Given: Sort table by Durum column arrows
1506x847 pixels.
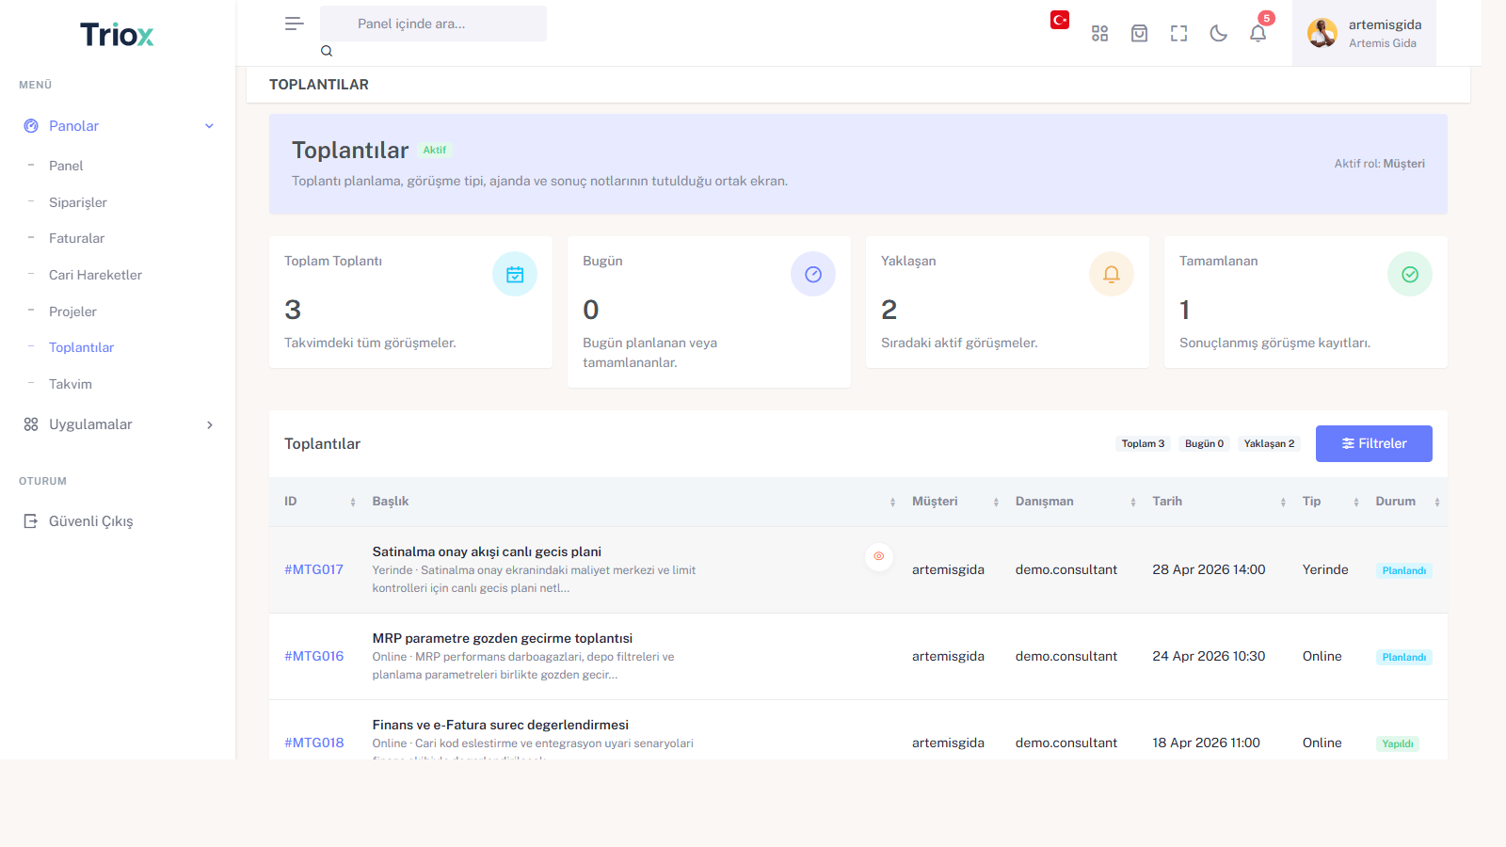Looking at the screenshot, I should (1437, 503).
